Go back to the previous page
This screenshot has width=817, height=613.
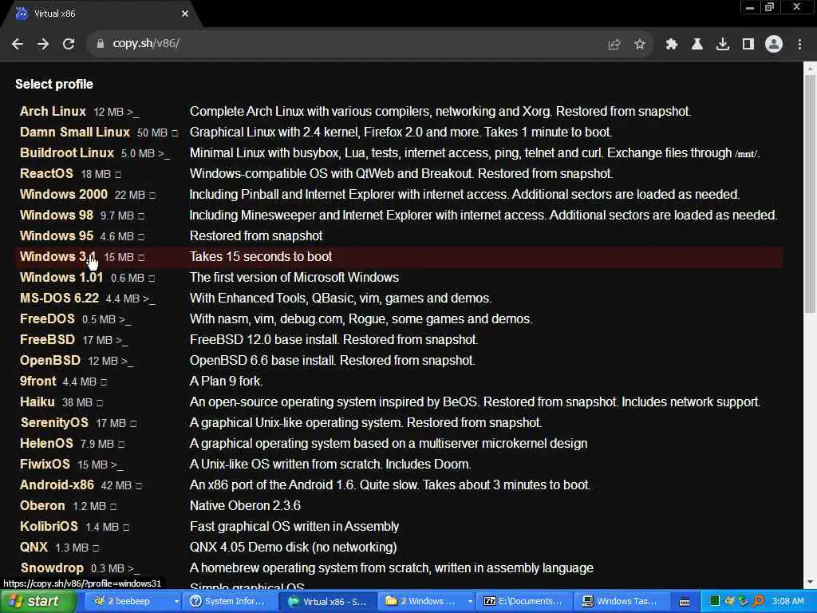coord(18,44)
